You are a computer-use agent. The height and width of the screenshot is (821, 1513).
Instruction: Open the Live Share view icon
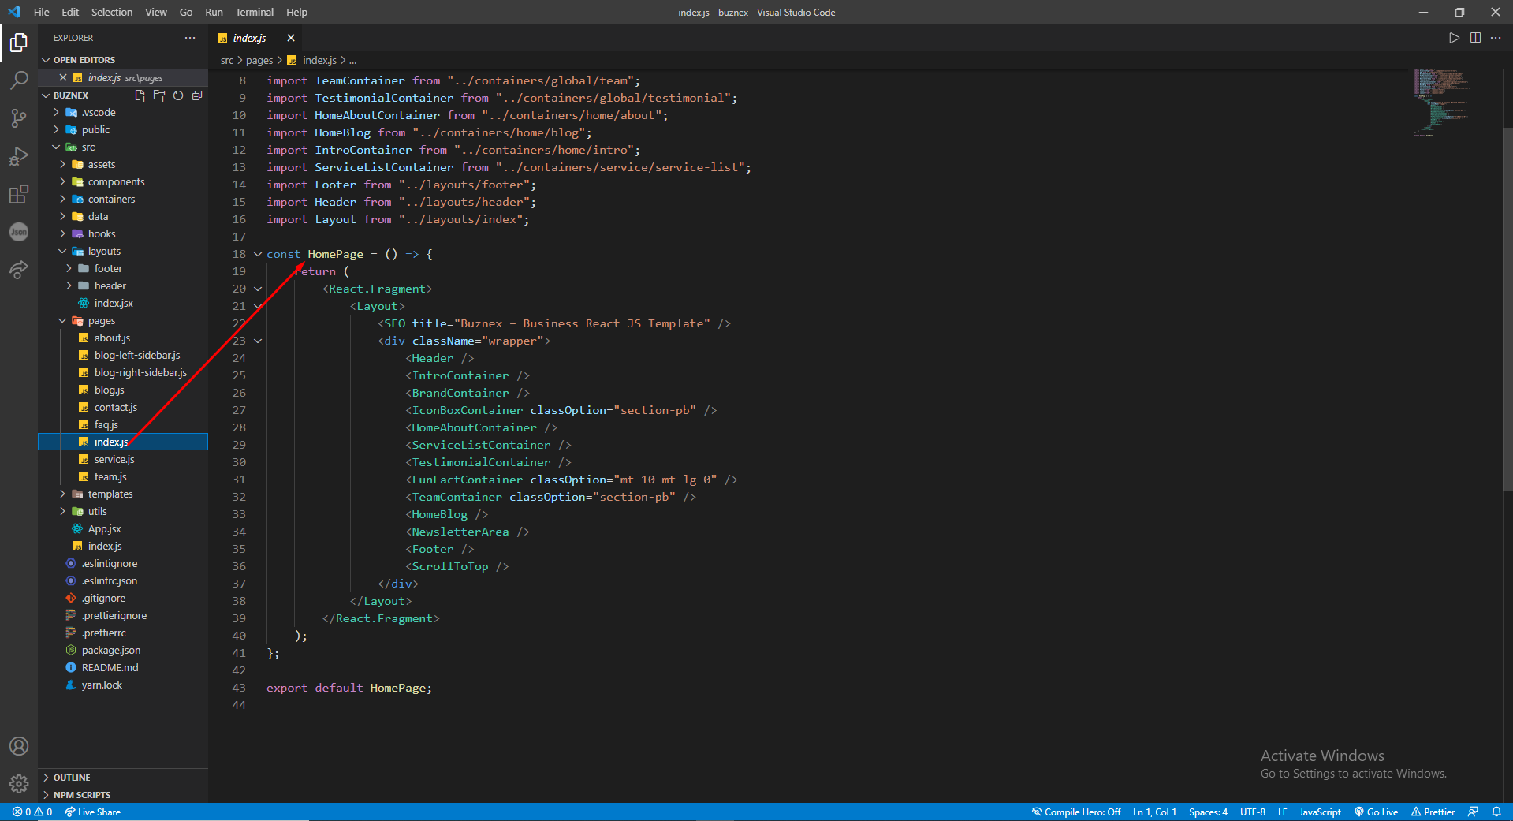[19, 269]
